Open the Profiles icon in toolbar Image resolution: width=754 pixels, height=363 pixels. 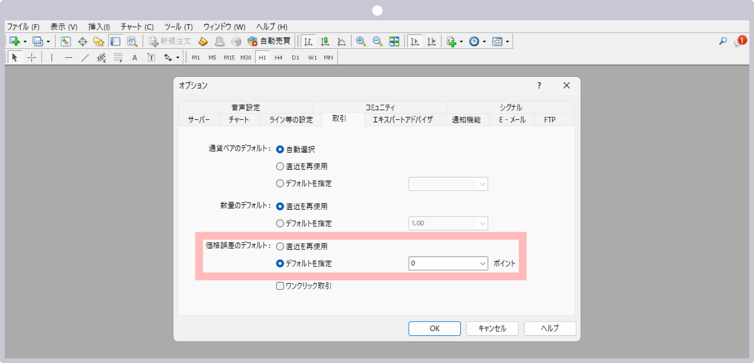point(37,41)
